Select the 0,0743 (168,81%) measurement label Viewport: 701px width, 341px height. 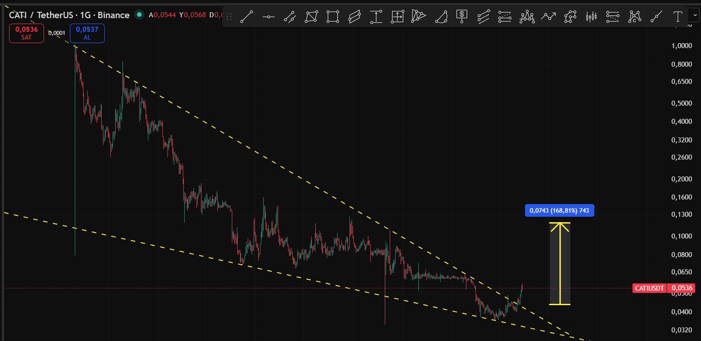[x=559, y=210]
